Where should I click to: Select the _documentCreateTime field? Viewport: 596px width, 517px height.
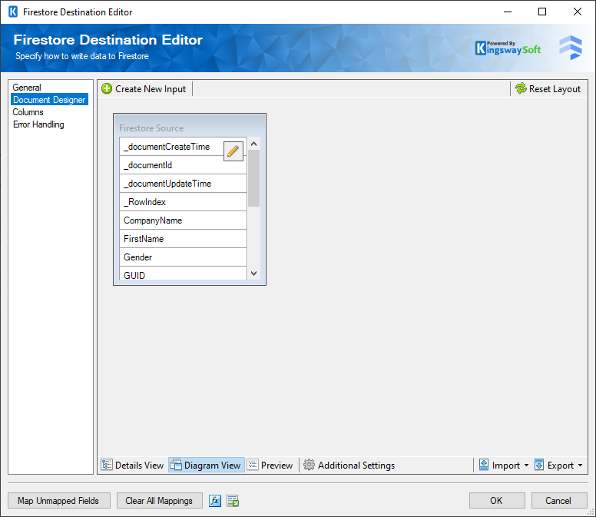183,147
